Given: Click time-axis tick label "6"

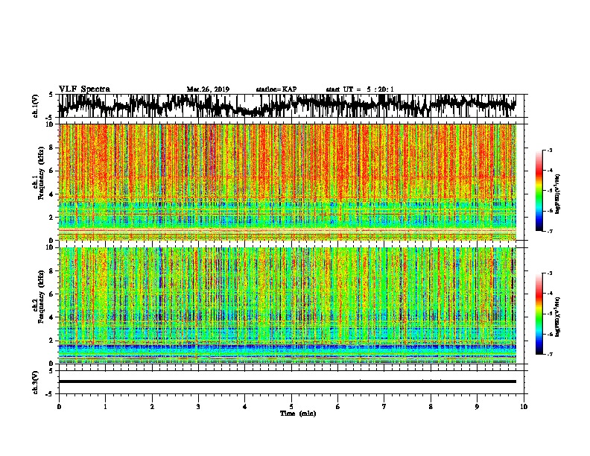Looking at the screenshot, I should pyautogui.click(x=337, y=407).
